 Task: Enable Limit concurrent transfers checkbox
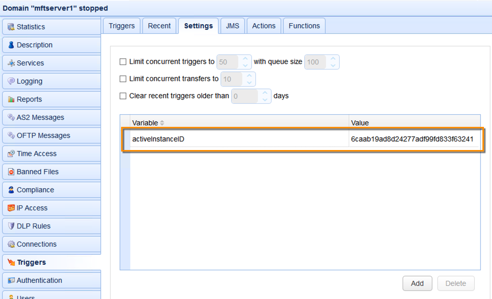click(x=123, y=79)
